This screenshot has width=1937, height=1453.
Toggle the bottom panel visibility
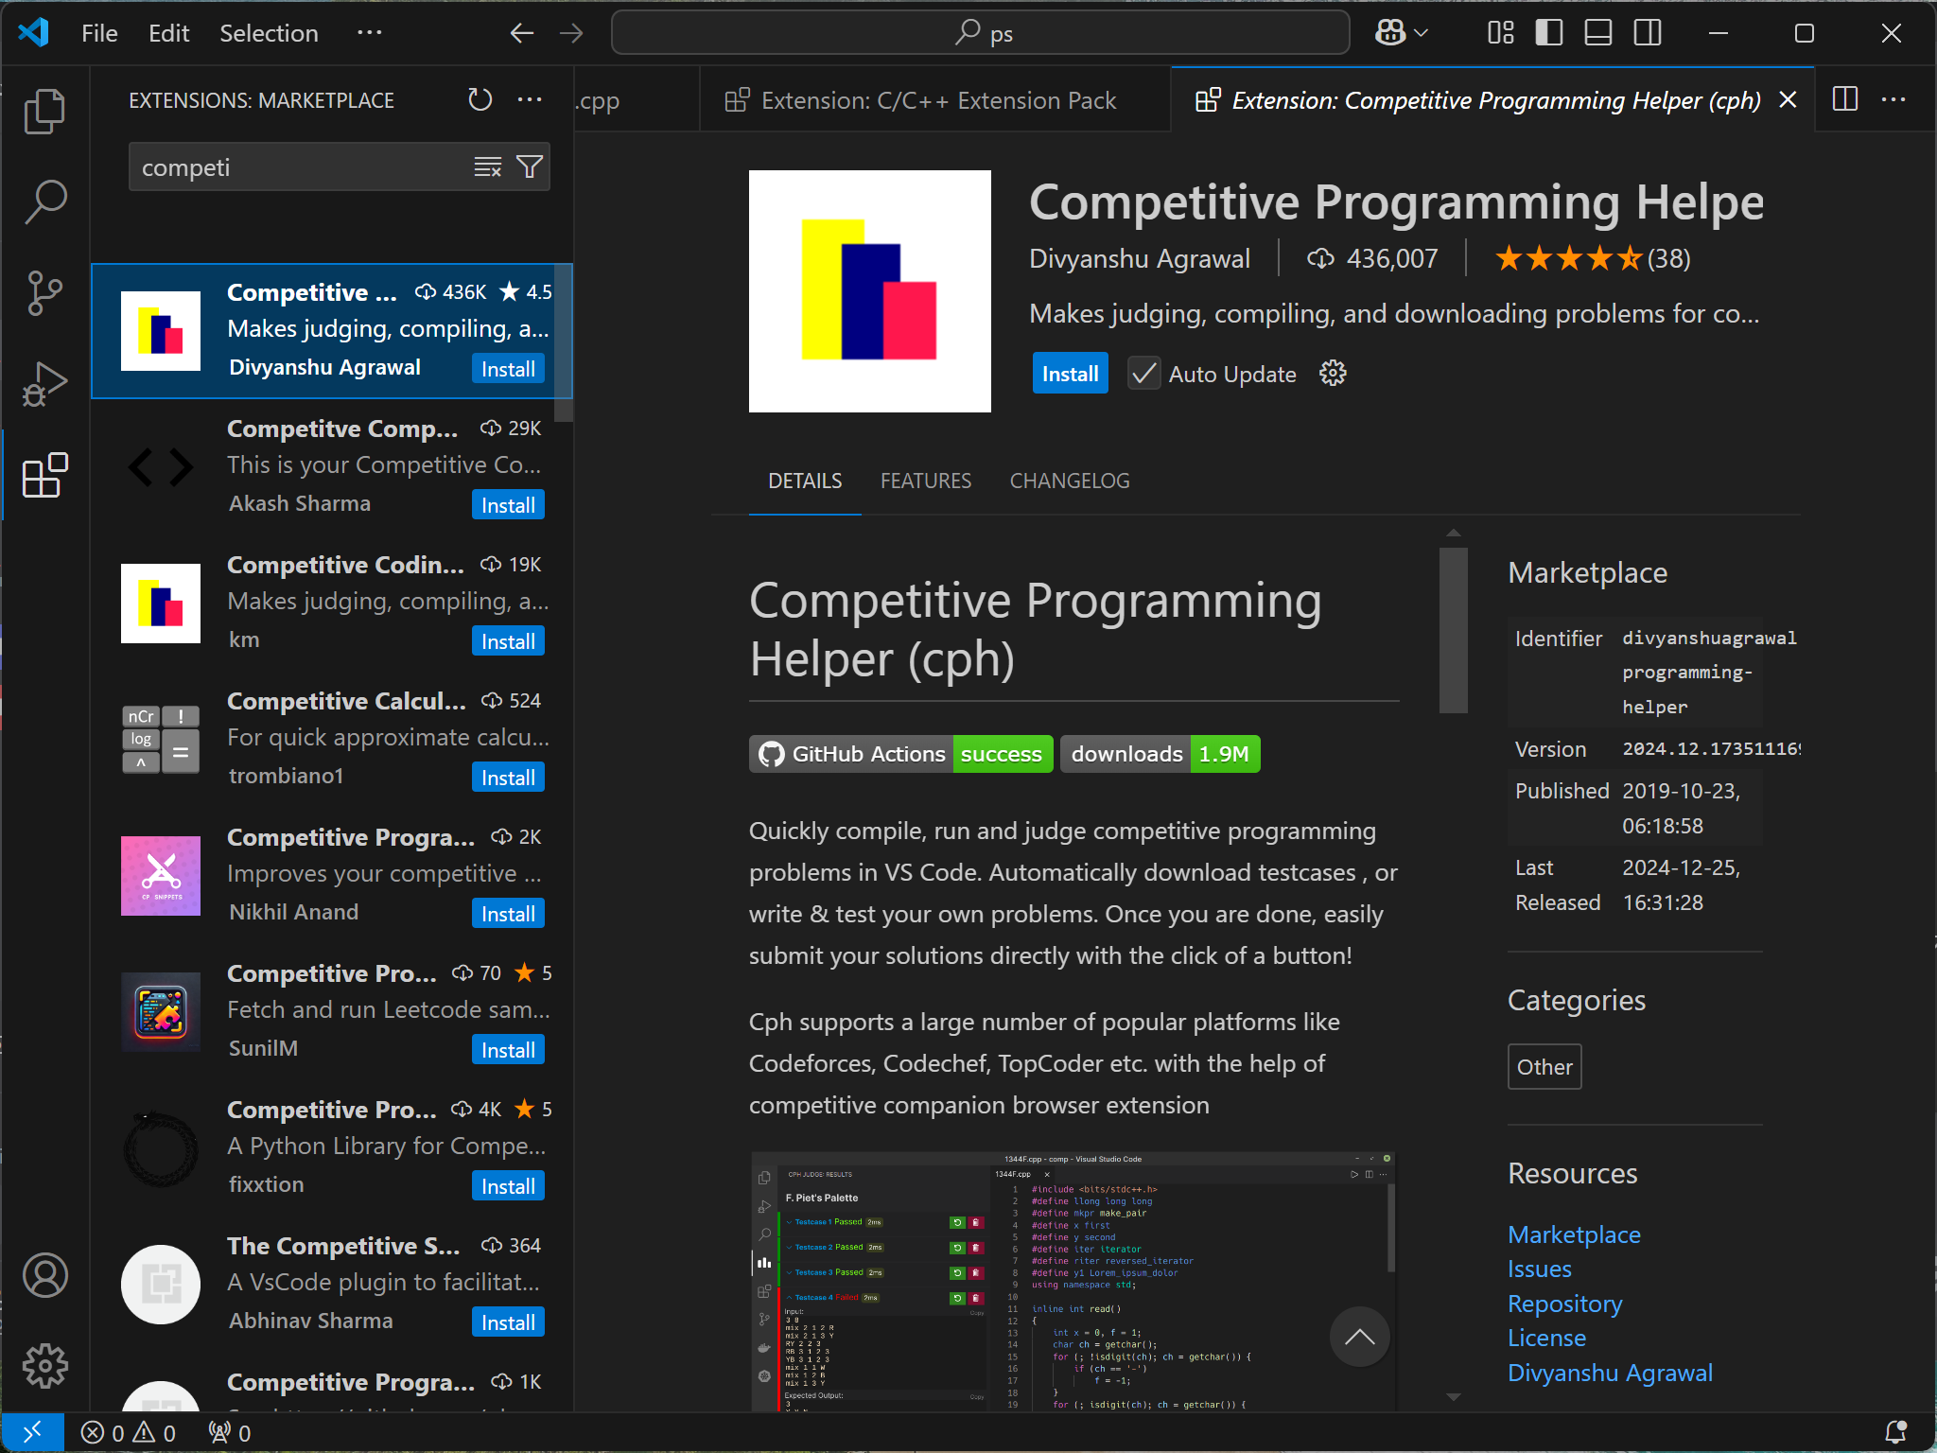(1598, 34)
